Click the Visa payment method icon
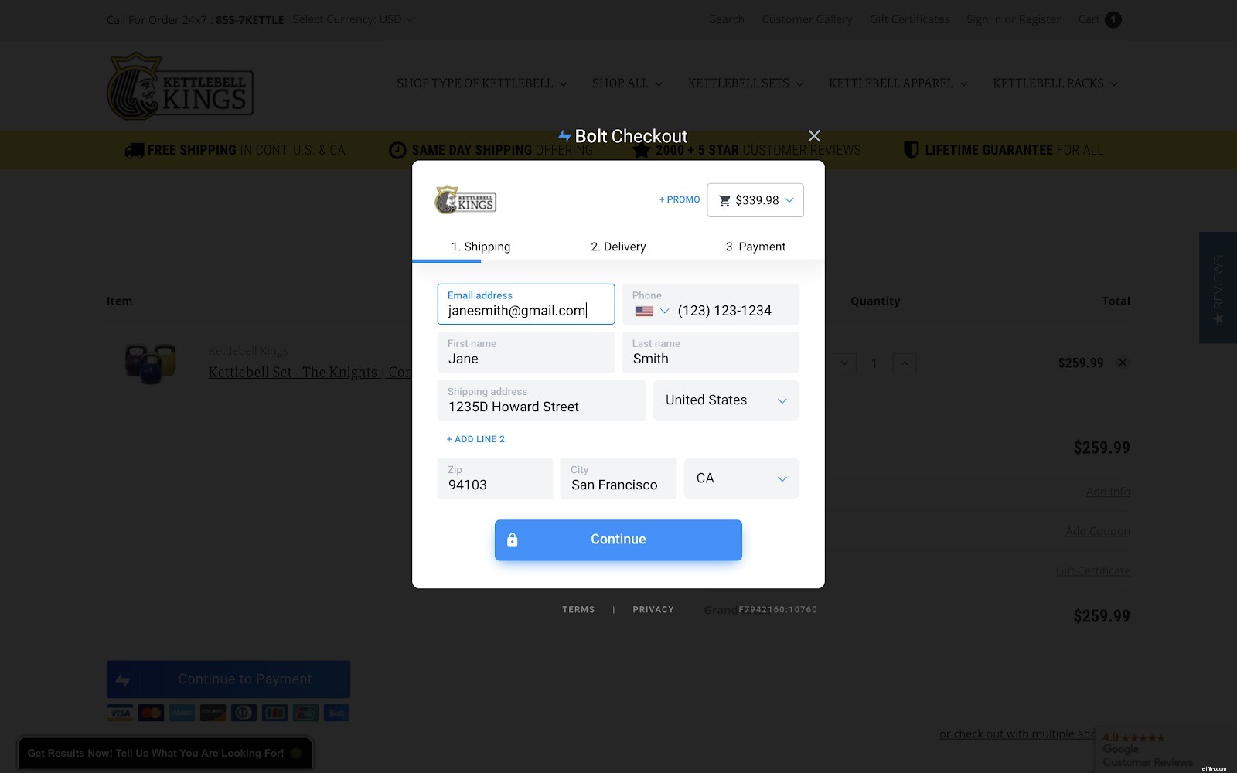Viewport: 1237px width, 773px height. (120, 713)
